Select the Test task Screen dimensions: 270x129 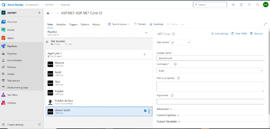click(x=99, y=83)
